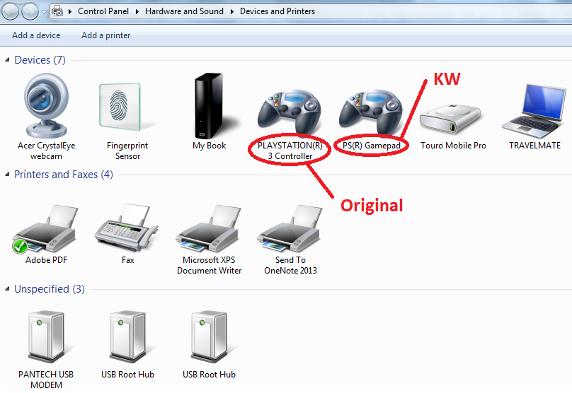Go back with the Back arrow button
Screen dimensions: 572x393
coord(10,11)
